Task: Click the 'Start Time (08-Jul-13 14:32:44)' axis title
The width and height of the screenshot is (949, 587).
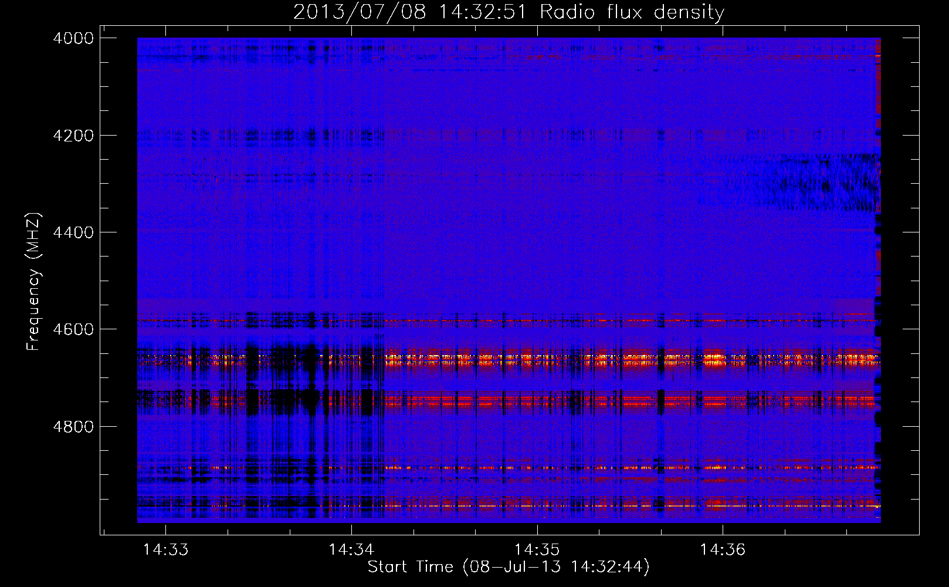Action: pyautogui.click(x=509, y=567)
